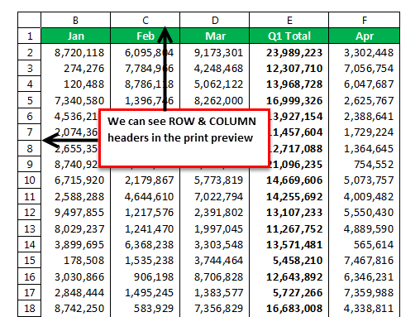Select column header B
The image size is (420, 317).
click(x=75, y=20)
